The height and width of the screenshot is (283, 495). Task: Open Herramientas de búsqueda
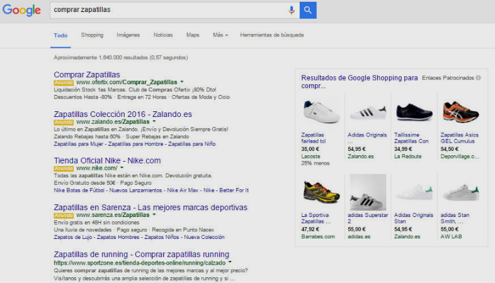[272, 35]
